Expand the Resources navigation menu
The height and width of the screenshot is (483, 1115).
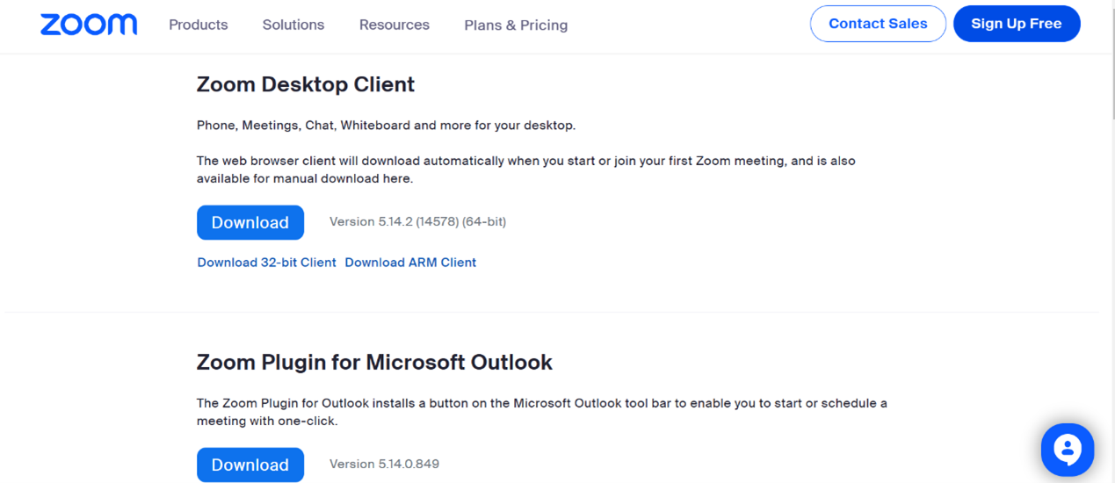click(395, 25)
